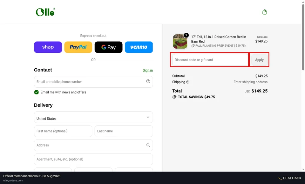Screen dimensions: 305x184
Task: Click the Delivery heading
Action: pyautogui.click(x=43, y=105)
